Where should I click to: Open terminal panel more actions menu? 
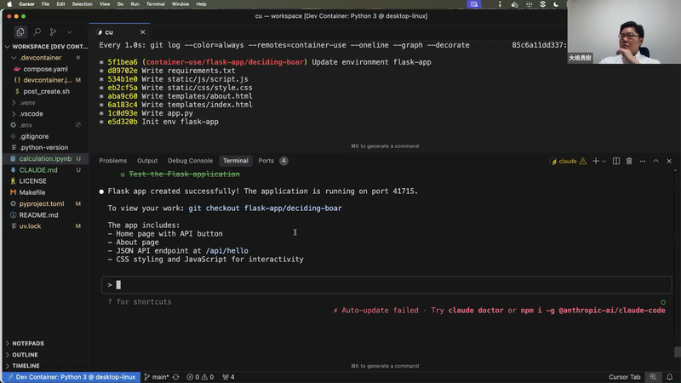[x=643, y=161]
